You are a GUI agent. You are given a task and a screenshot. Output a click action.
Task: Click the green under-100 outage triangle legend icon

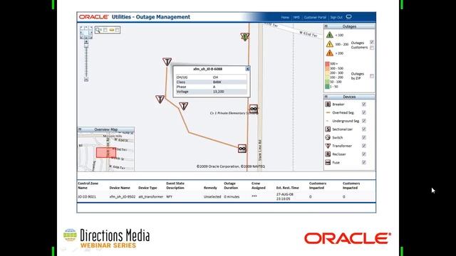click(x=329, y=35)
